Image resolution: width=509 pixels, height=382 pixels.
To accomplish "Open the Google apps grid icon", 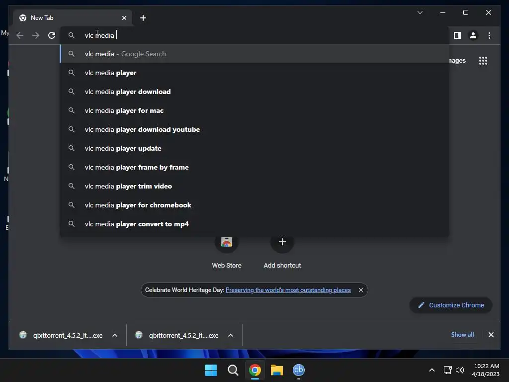I will tap(483, 61).
